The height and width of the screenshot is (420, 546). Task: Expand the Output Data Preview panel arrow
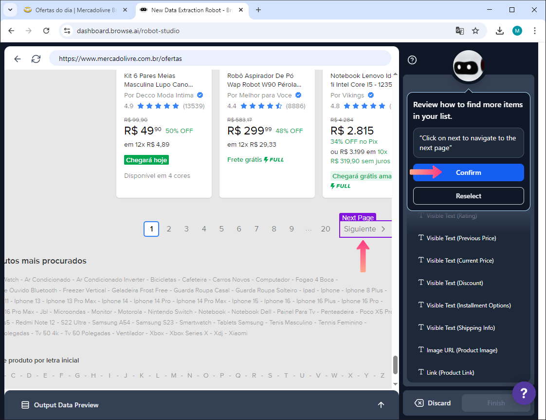click(381, 405)
